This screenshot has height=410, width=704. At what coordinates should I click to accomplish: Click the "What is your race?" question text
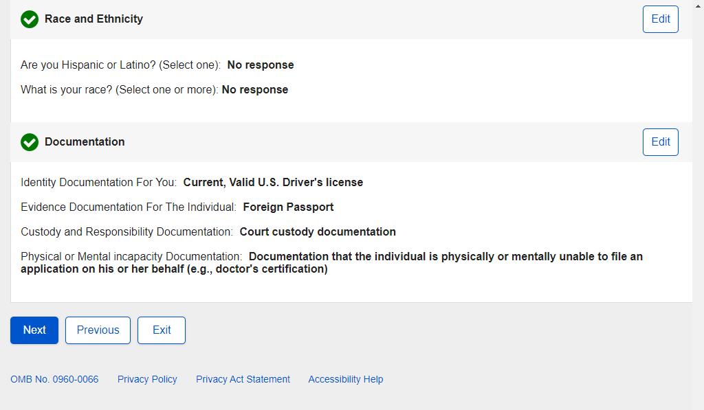[119, 90]
